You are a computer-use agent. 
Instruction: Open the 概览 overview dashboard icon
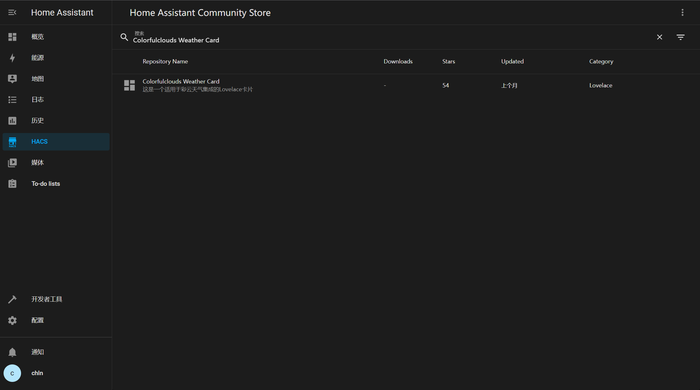pos(12,37)
